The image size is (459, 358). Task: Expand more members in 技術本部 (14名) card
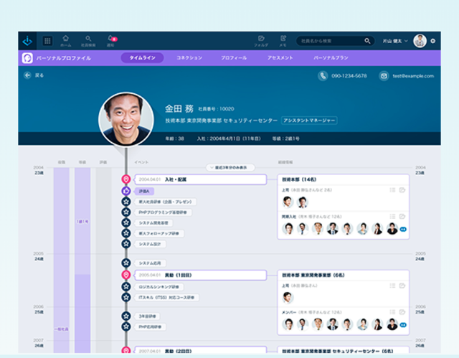(x=402, y=229)
